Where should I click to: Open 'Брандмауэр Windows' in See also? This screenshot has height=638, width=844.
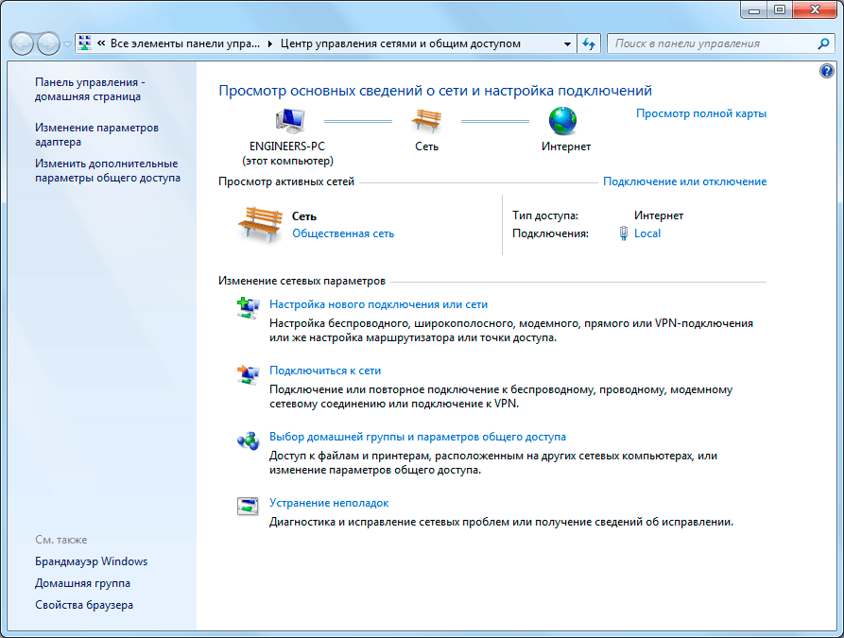(91, 561)
